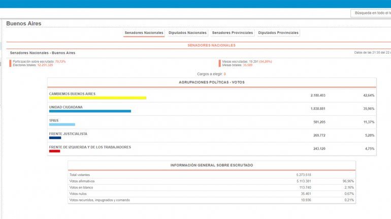Click AGRUPACIONES POLÍTICAS - VOTOS header
This screenshot has height=219, width=391.
click(212, 82)
